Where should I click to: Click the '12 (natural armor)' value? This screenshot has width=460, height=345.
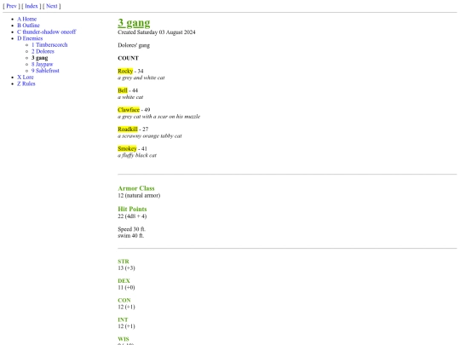[139, 195]
